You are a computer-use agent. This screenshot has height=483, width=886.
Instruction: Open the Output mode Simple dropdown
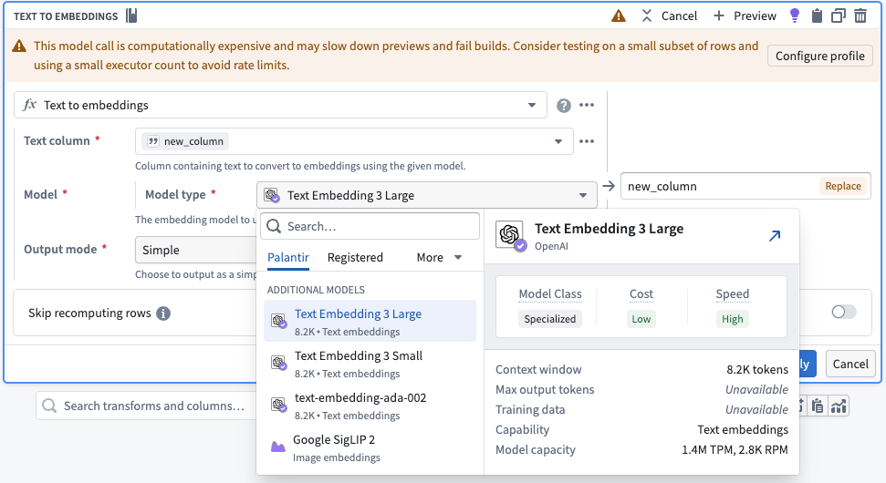tap(195, 250)
